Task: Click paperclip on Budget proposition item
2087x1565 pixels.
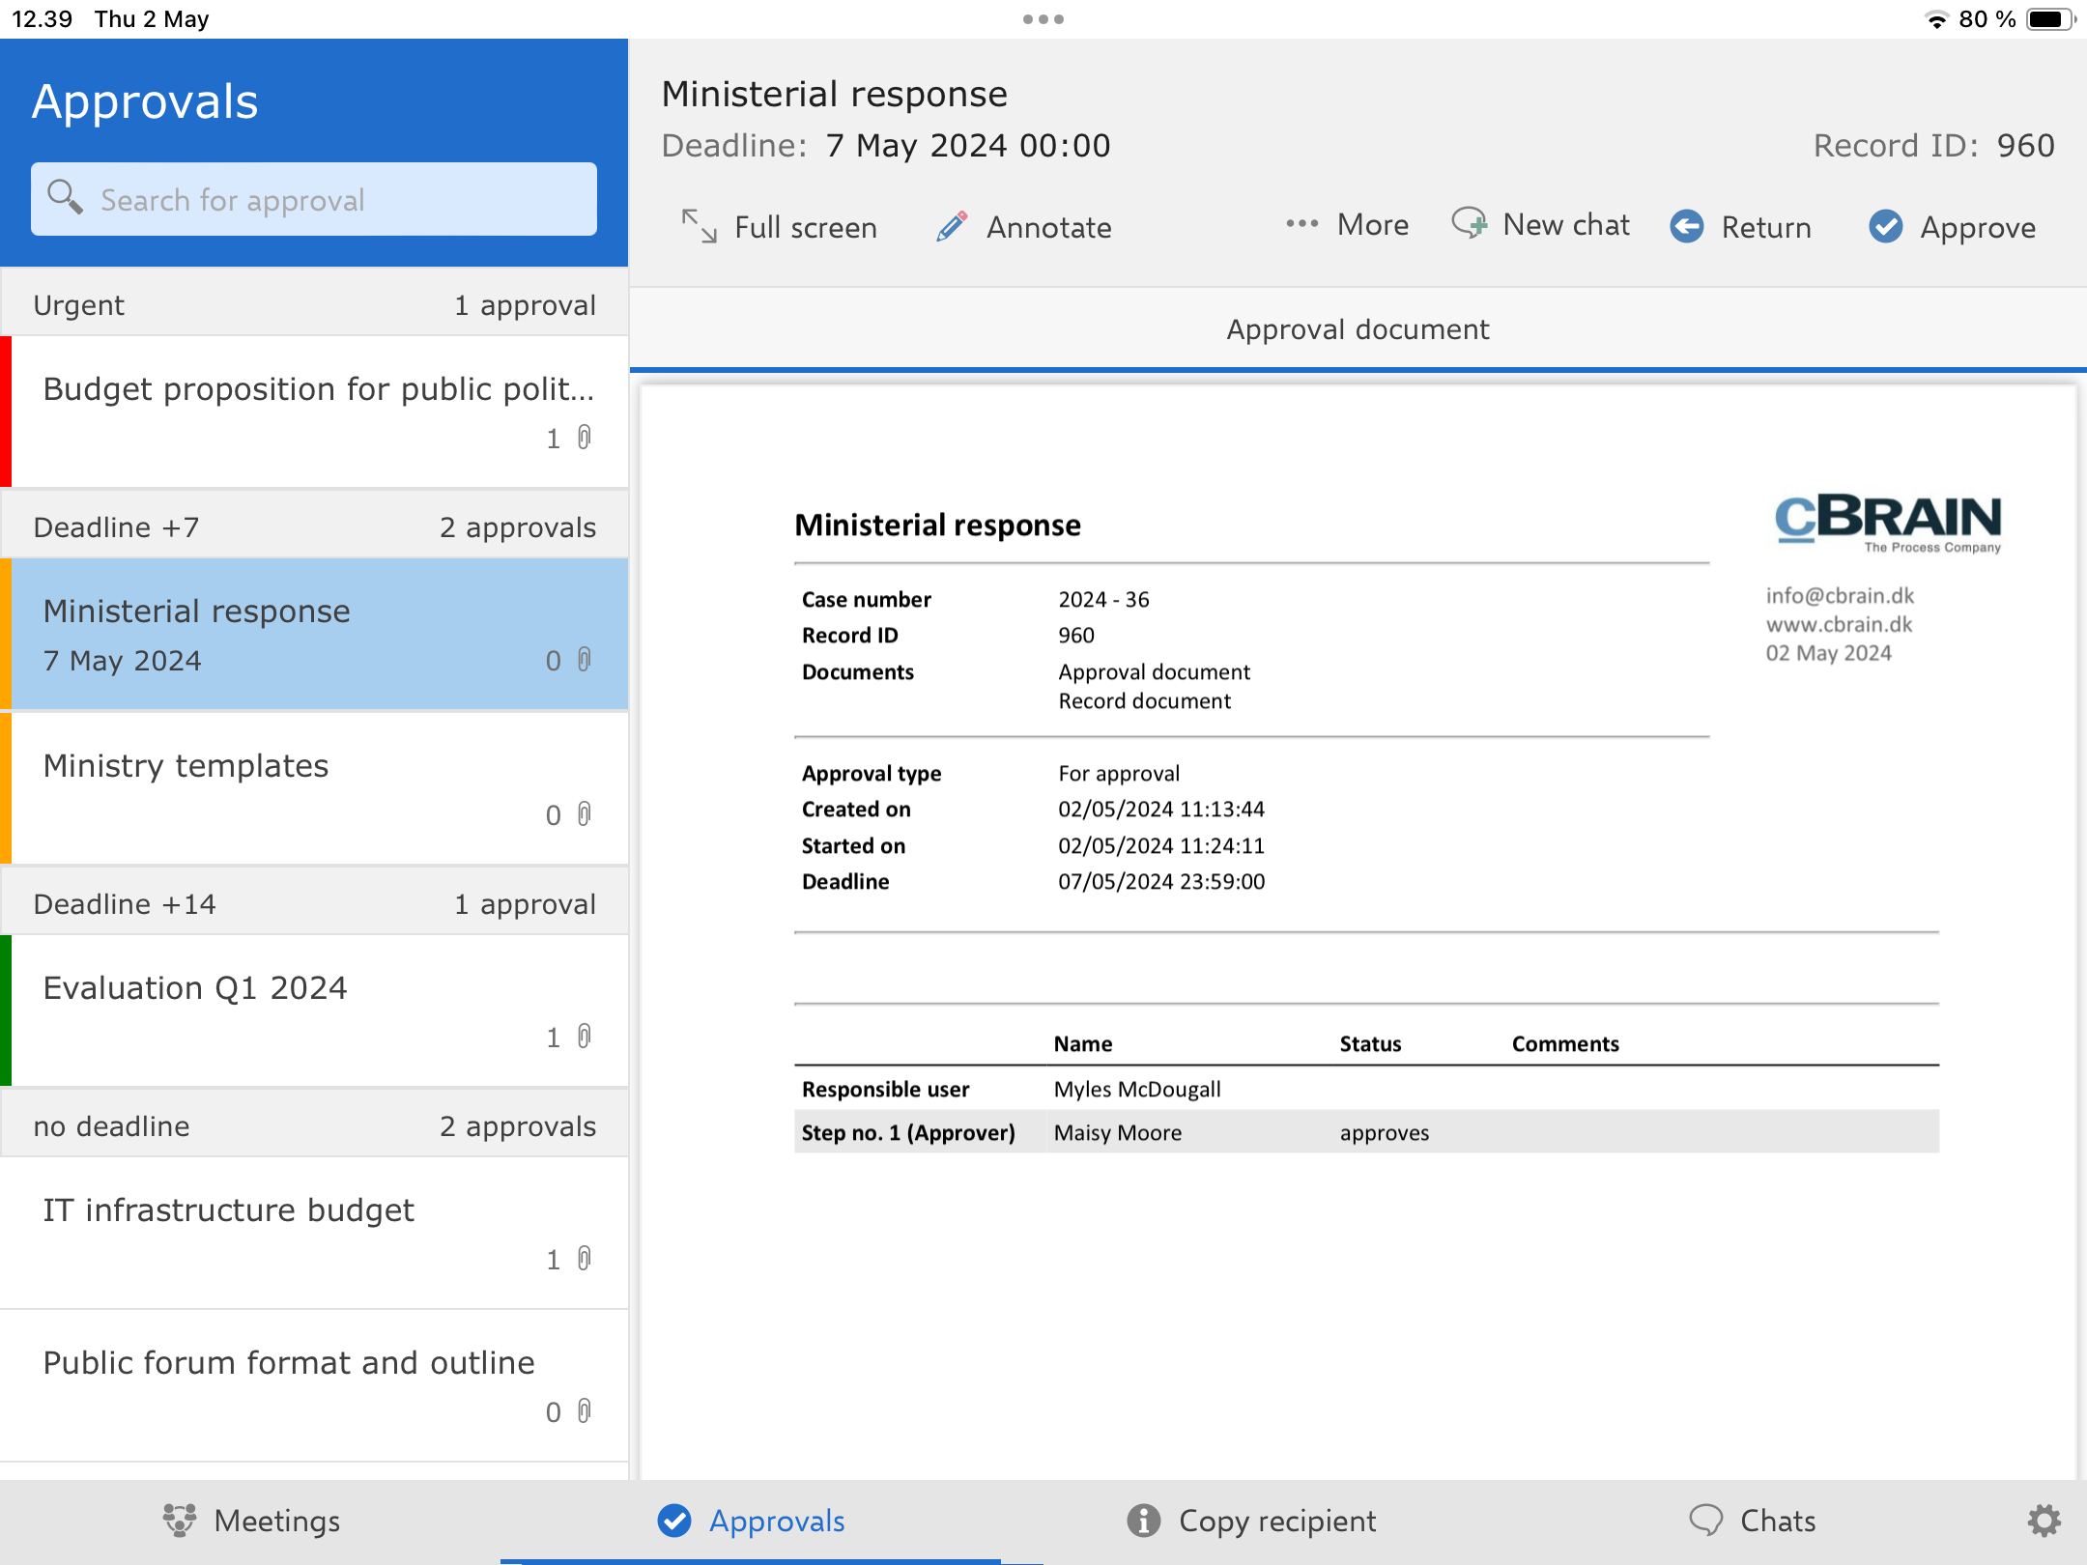Action: point(584,438)
